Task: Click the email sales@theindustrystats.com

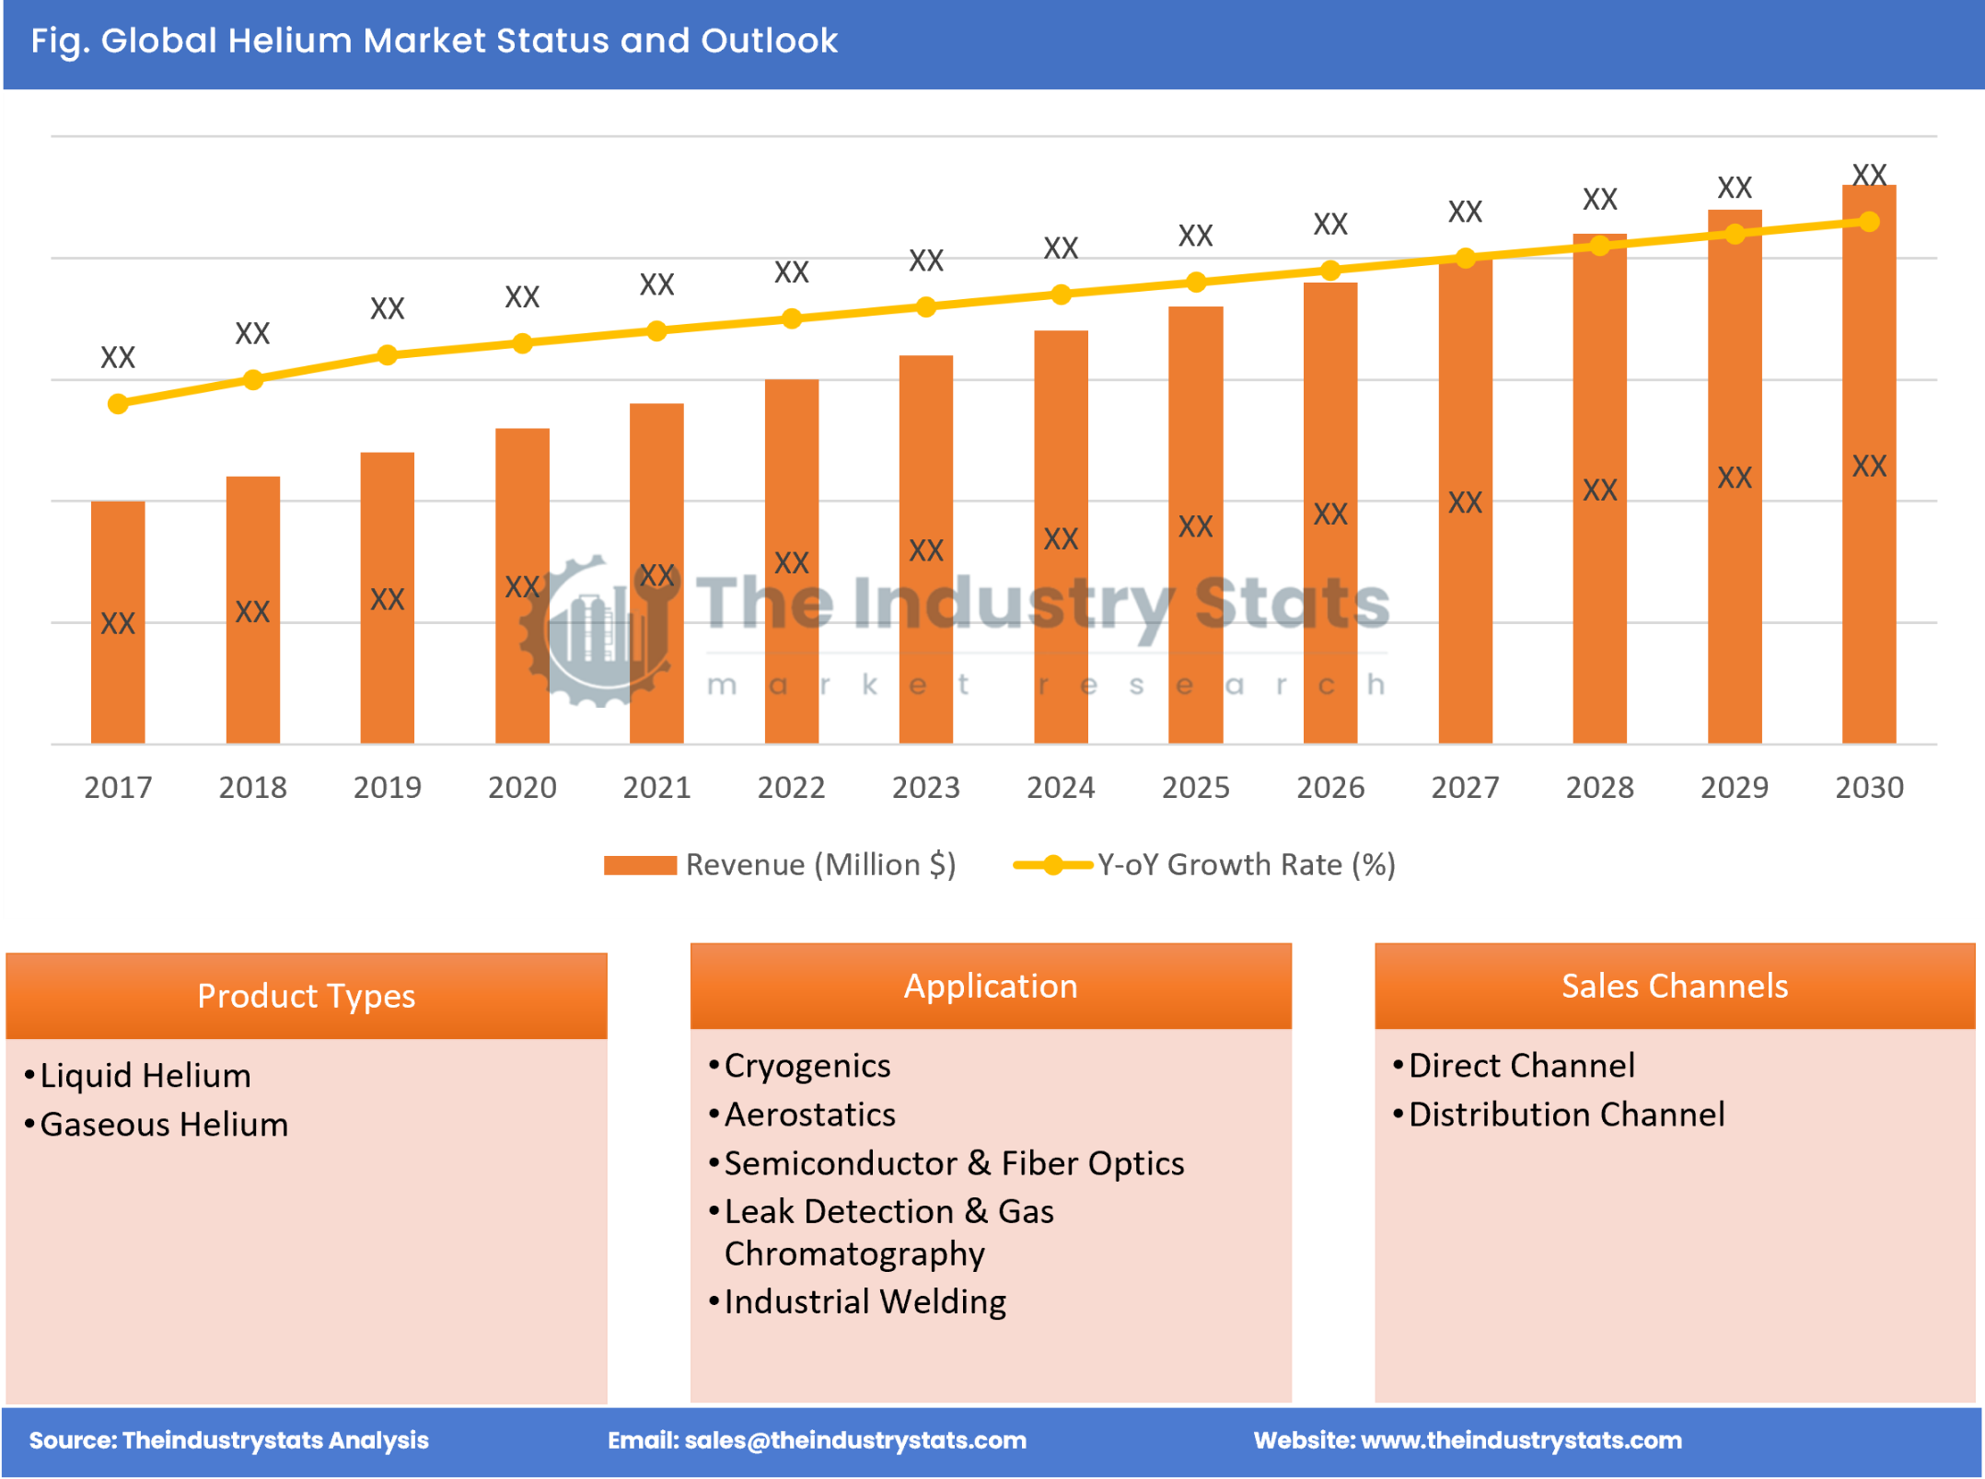Action: coord(818,1440)
